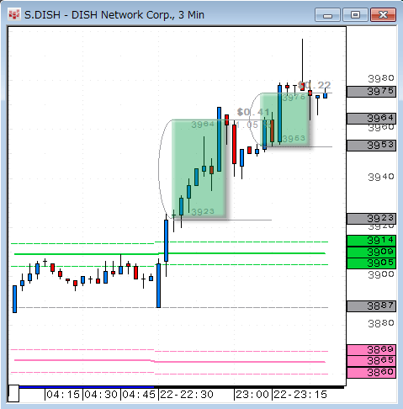
Task: Select the green 3905 price label
Action: (x=371, y=263)
